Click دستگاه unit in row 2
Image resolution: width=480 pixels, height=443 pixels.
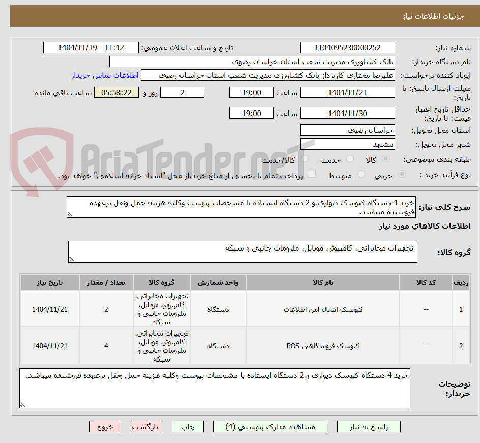[218, 346]
